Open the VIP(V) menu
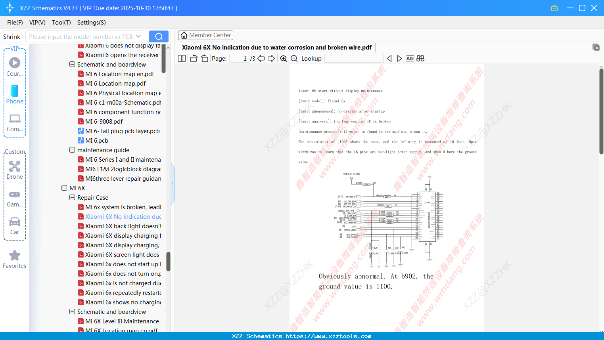 [x=37, y=23]
